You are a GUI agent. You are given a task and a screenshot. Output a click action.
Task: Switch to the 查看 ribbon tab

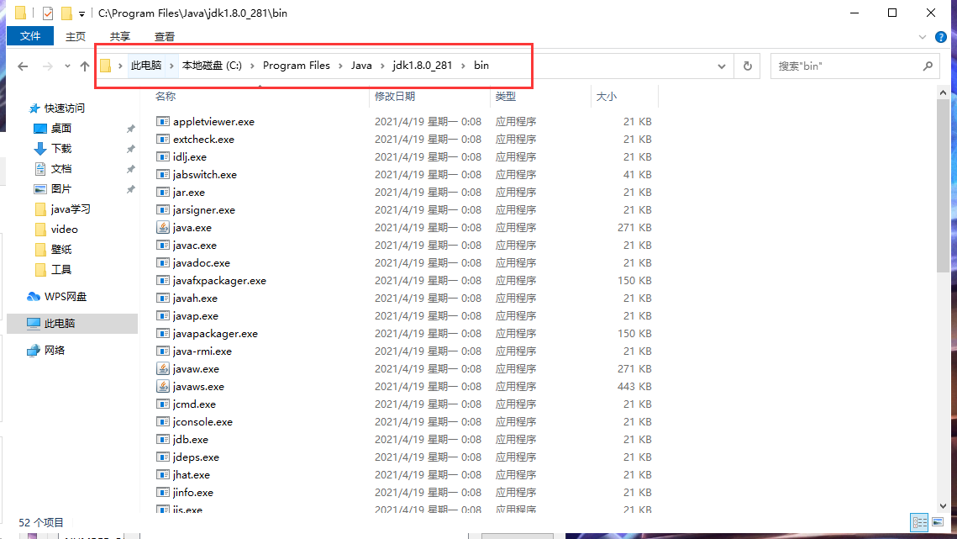(164, 37)
